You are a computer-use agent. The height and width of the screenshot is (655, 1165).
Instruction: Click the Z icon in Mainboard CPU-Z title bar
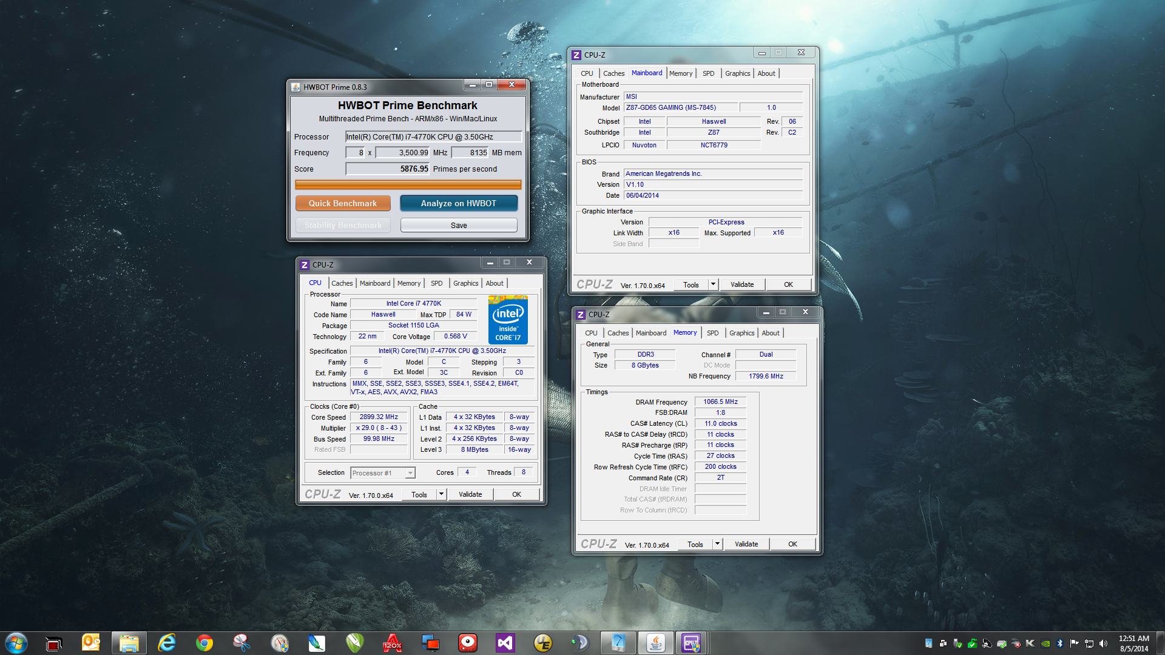click(576, 55)
